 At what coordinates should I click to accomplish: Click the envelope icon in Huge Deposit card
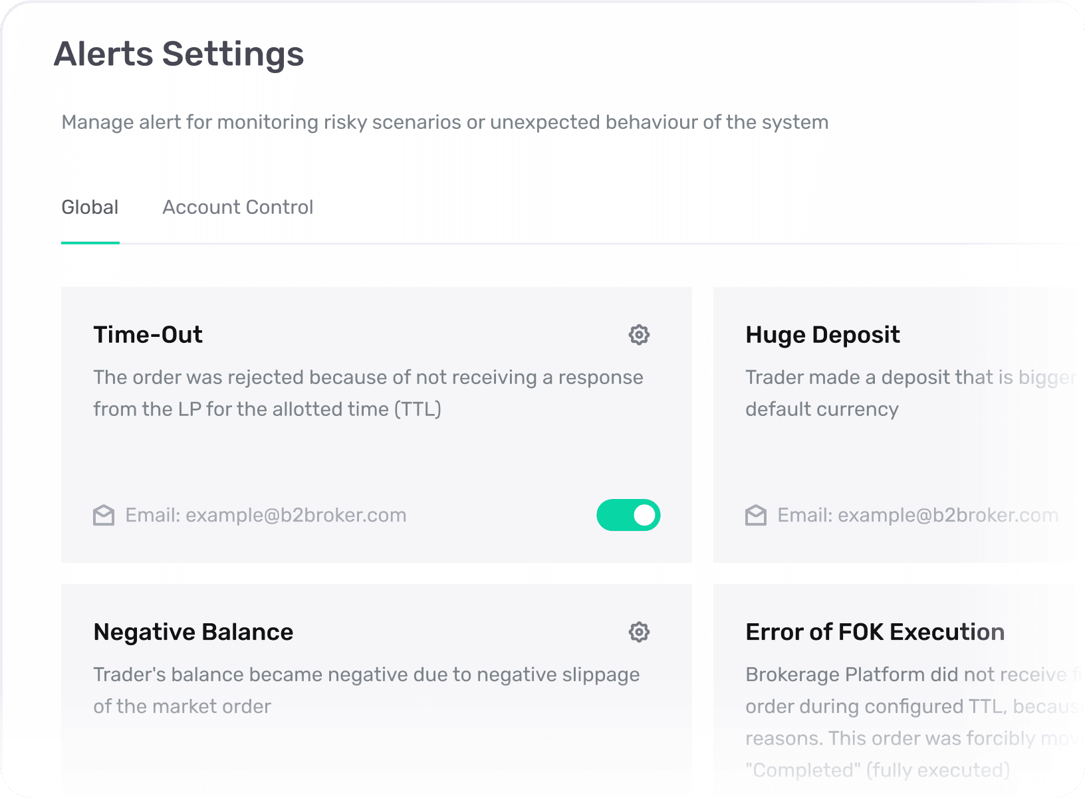(x=756, y=516)
